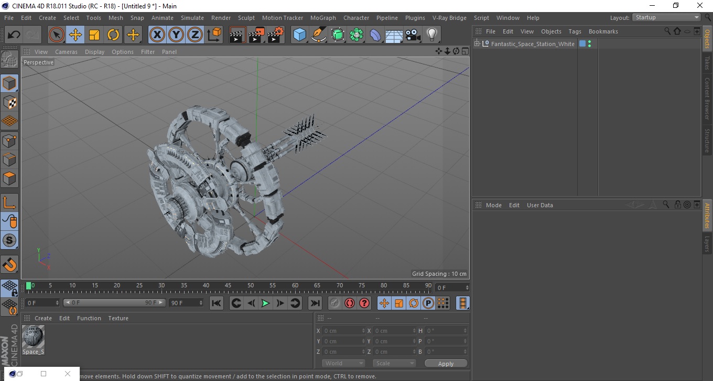The width and height of the screenshot is (713, 381).
Task: Add a Floor environment object
Action: [394, 35]
